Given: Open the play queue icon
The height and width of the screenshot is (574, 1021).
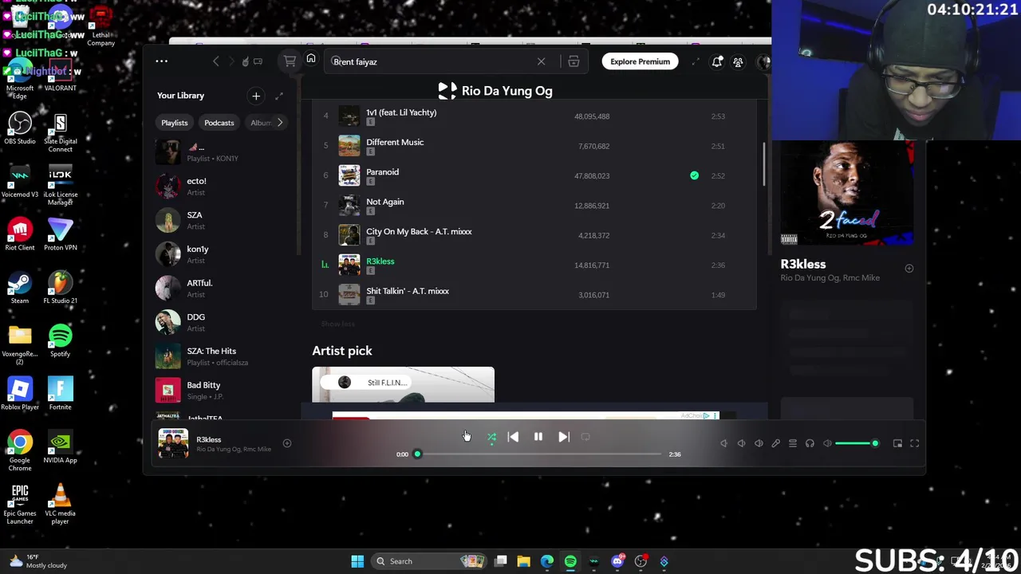Looking at the screenshot, I should coord(793,444).
